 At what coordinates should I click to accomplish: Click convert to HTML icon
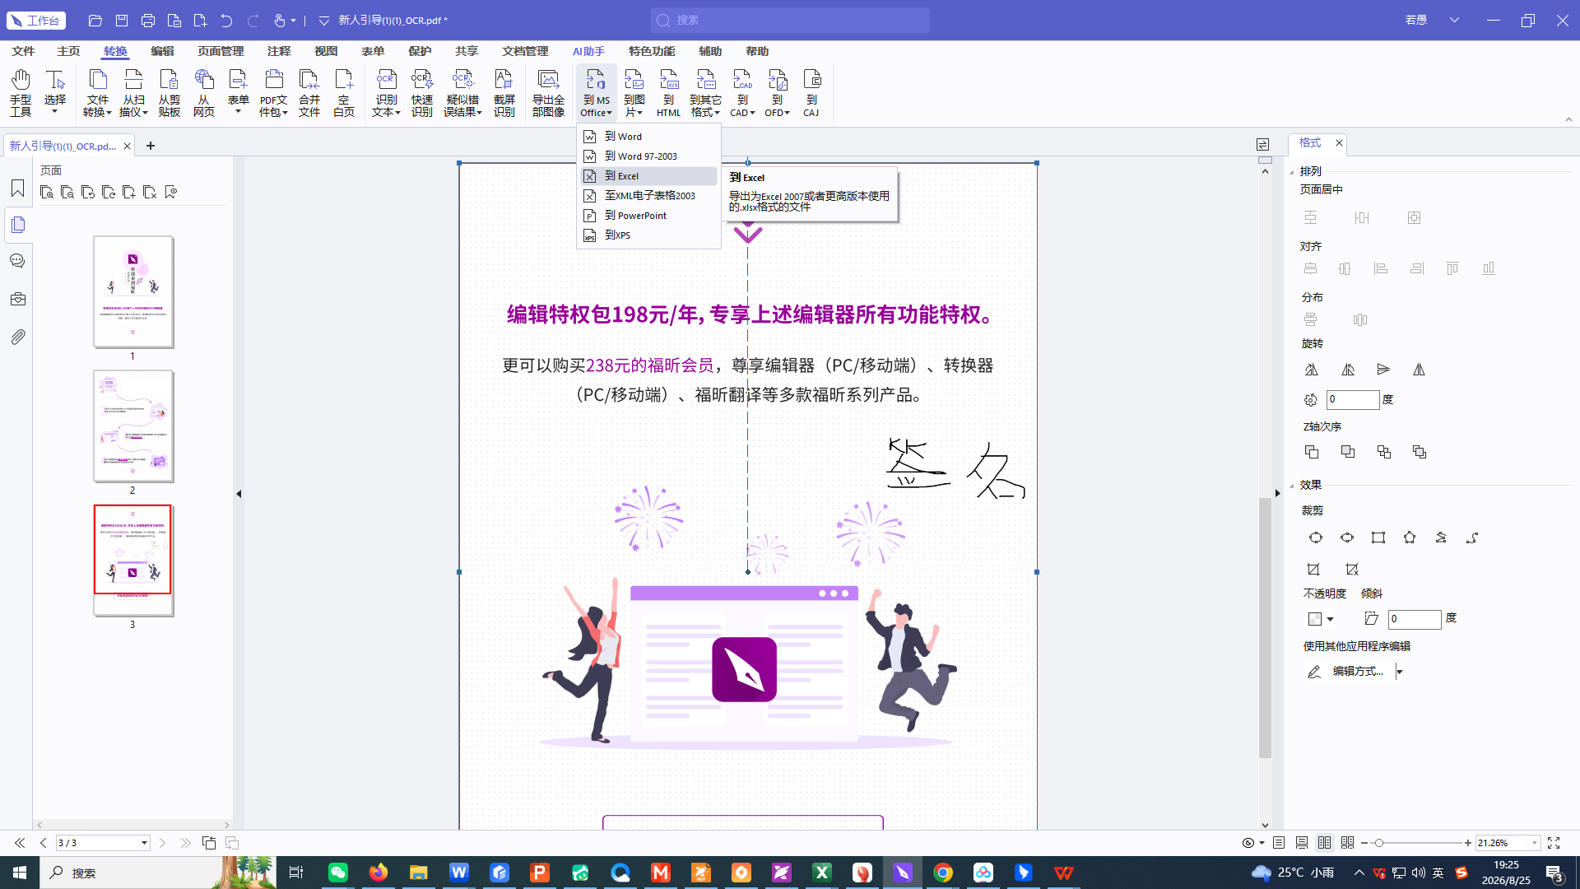[x=668, y=92]
